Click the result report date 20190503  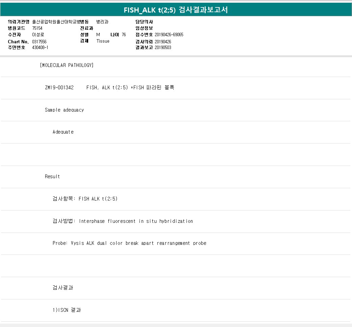coord(163,47)
